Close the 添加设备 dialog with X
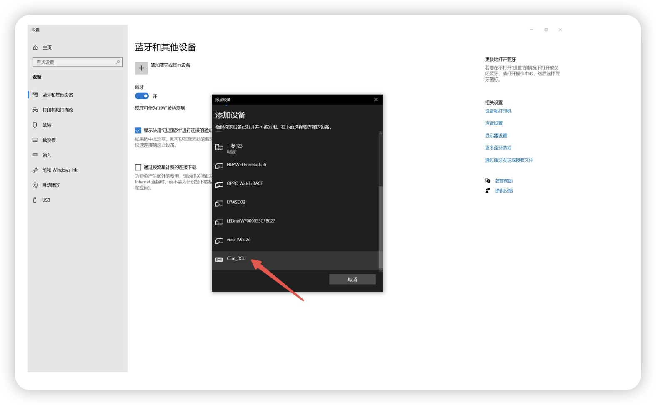 376,100
